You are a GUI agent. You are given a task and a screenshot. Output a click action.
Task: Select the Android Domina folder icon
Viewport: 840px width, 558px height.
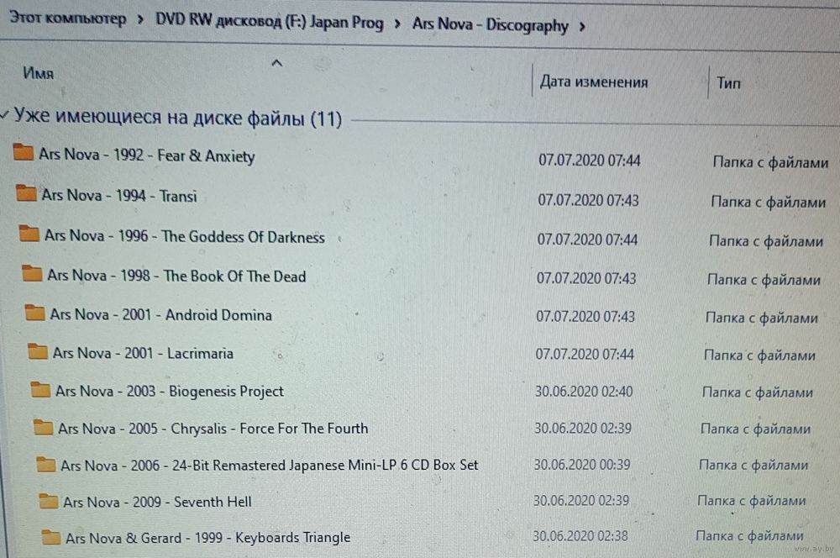coord(34,313)
